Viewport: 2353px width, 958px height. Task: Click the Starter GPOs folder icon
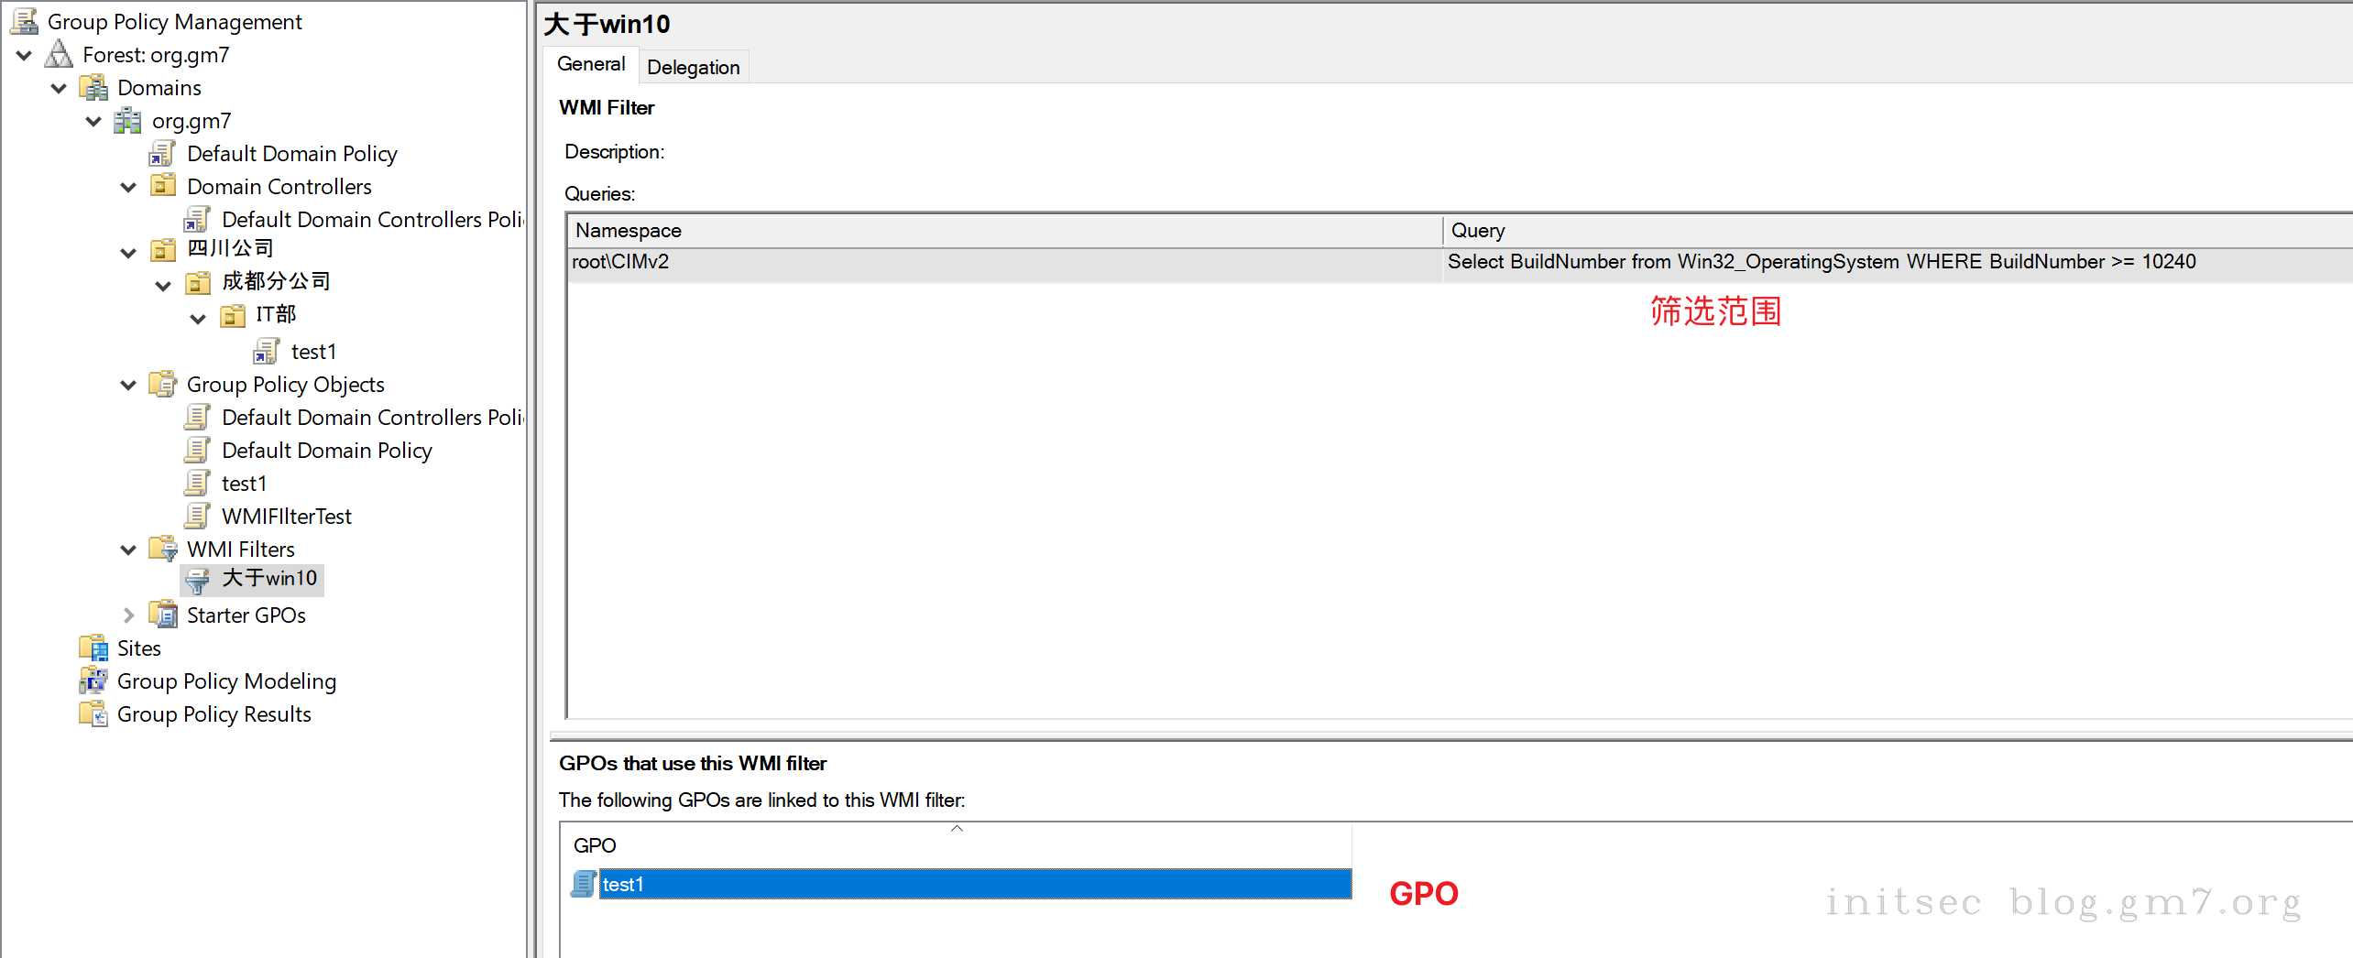tap(163, 615)
